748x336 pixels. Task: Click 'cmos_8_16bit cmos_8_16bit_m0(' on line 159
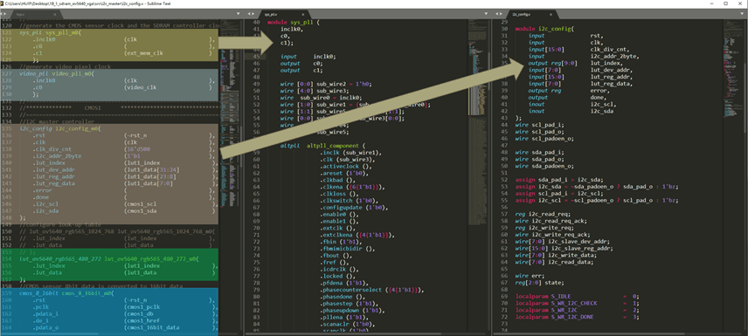[x=66, y=294]
